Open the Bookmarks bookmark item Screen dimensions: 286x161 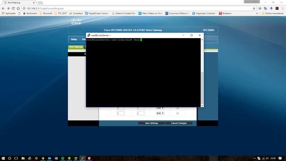(x=30, y=13)
